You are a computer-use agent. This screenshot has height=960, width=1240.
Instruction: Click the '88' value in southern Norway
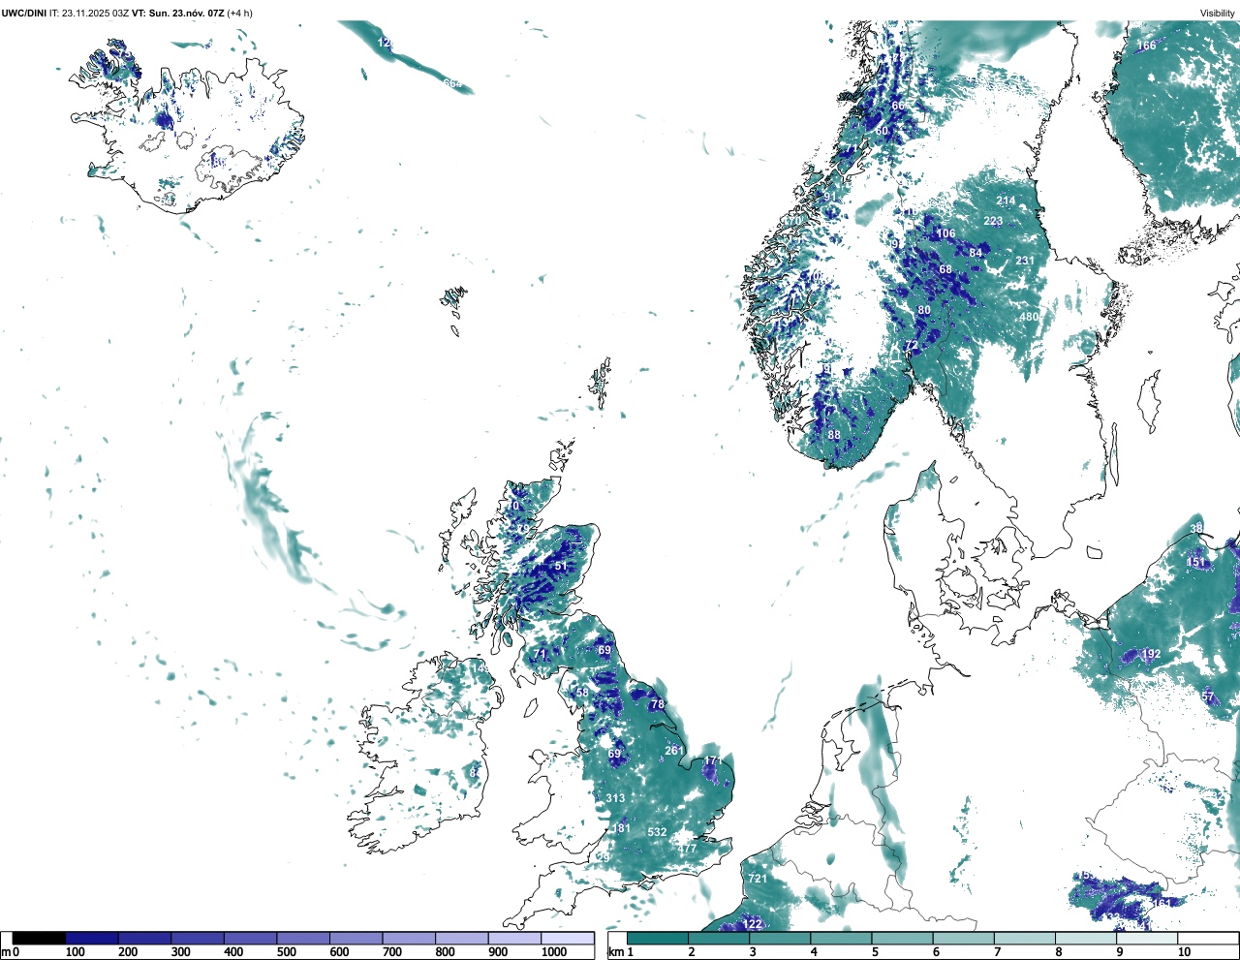(x=834, y=435)
